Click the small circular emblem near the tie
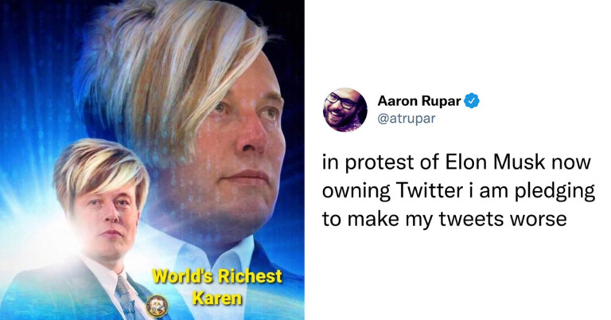This screenshot has width=611, height=320. tap(157, 304)
